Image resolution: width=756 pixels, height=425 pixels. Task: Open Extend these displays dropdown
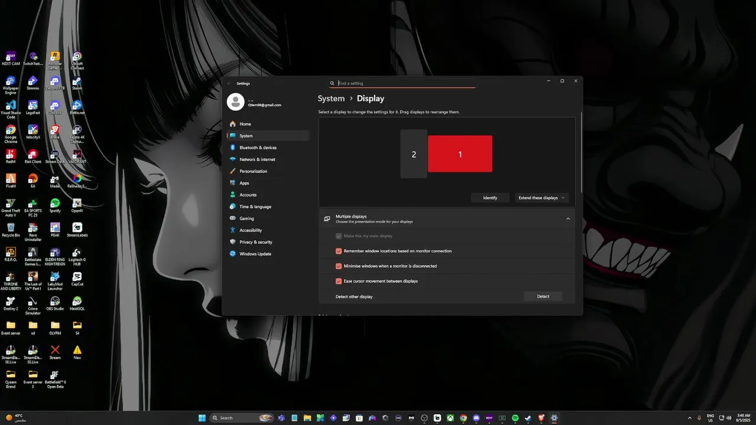(x=542, y=198)
